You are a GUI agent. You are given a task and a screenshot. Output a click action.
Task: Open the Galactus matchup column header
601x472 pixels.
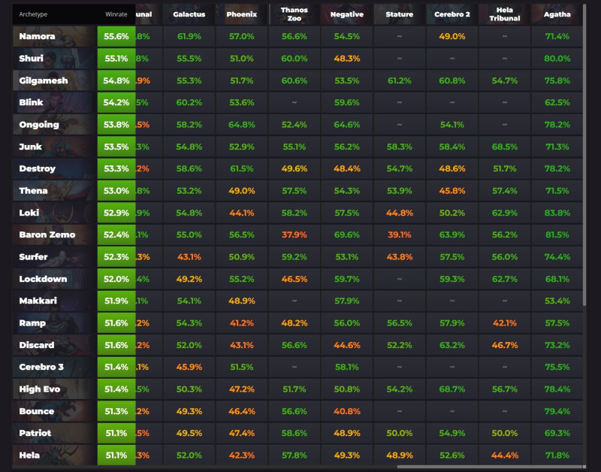189,14
